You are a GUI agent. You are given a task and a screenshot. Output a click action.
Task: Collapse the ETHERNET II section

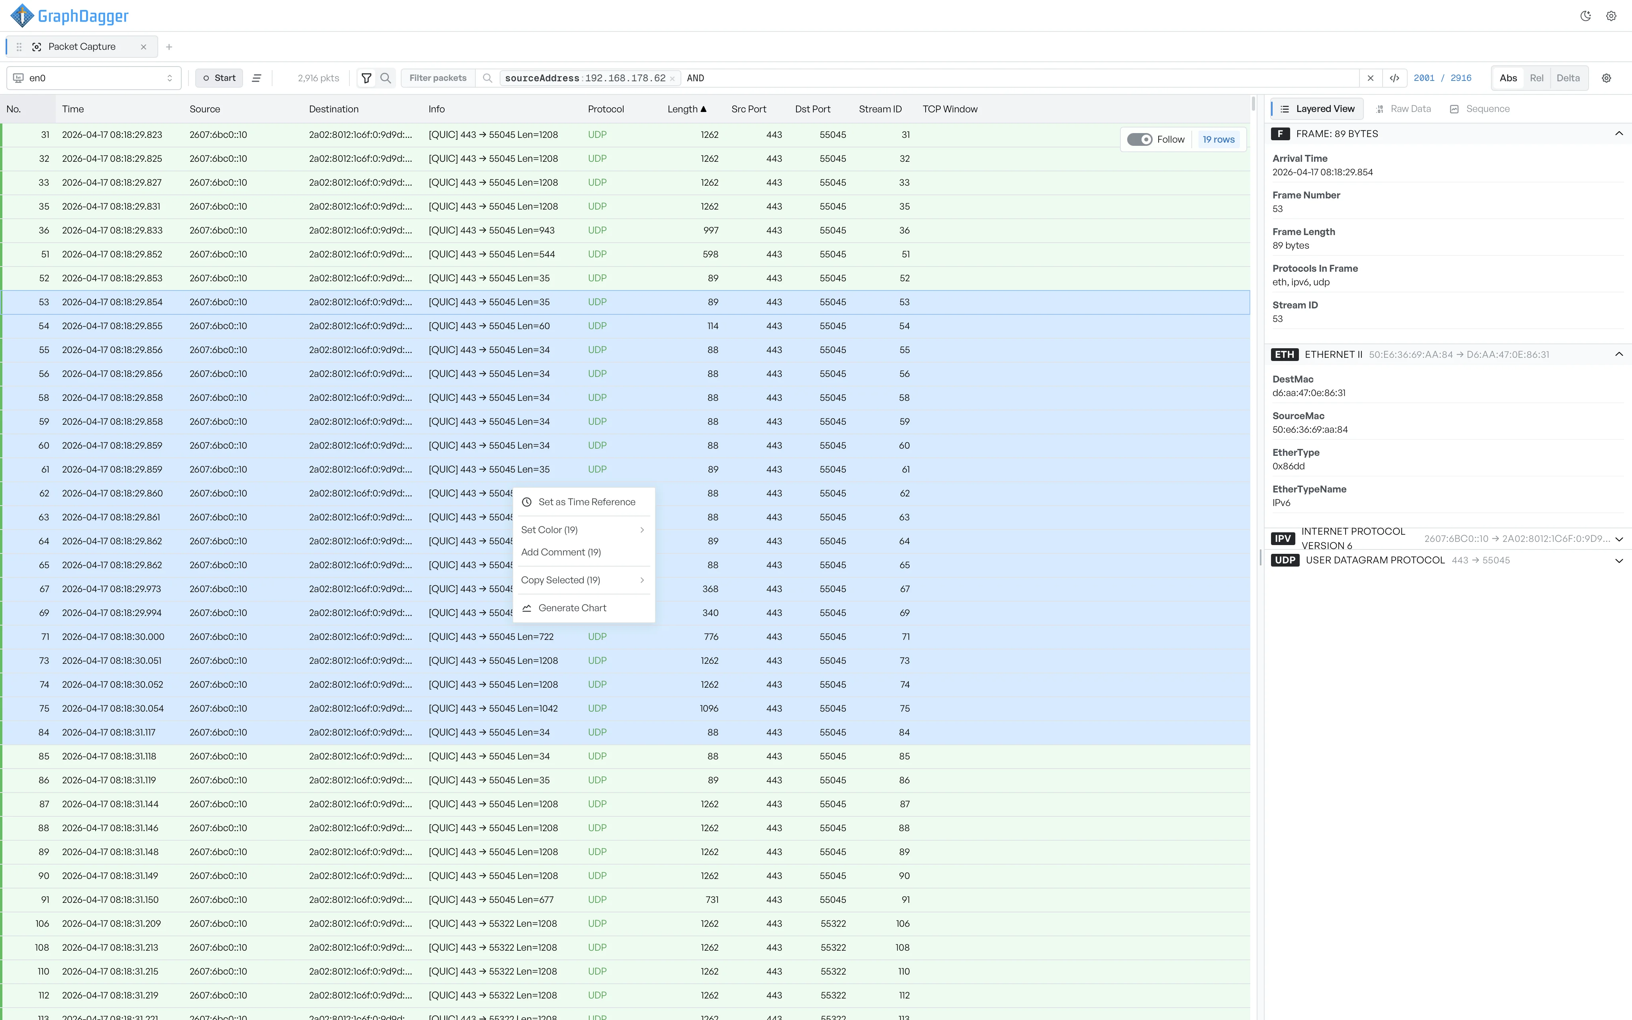point(1618,354)
